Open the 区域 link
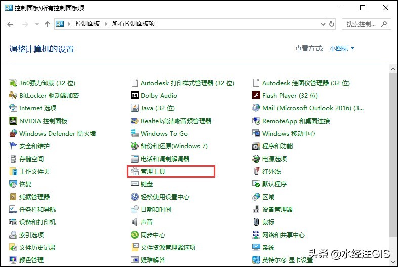Screen dimensions: 398x267 click(x=268, y=197)
